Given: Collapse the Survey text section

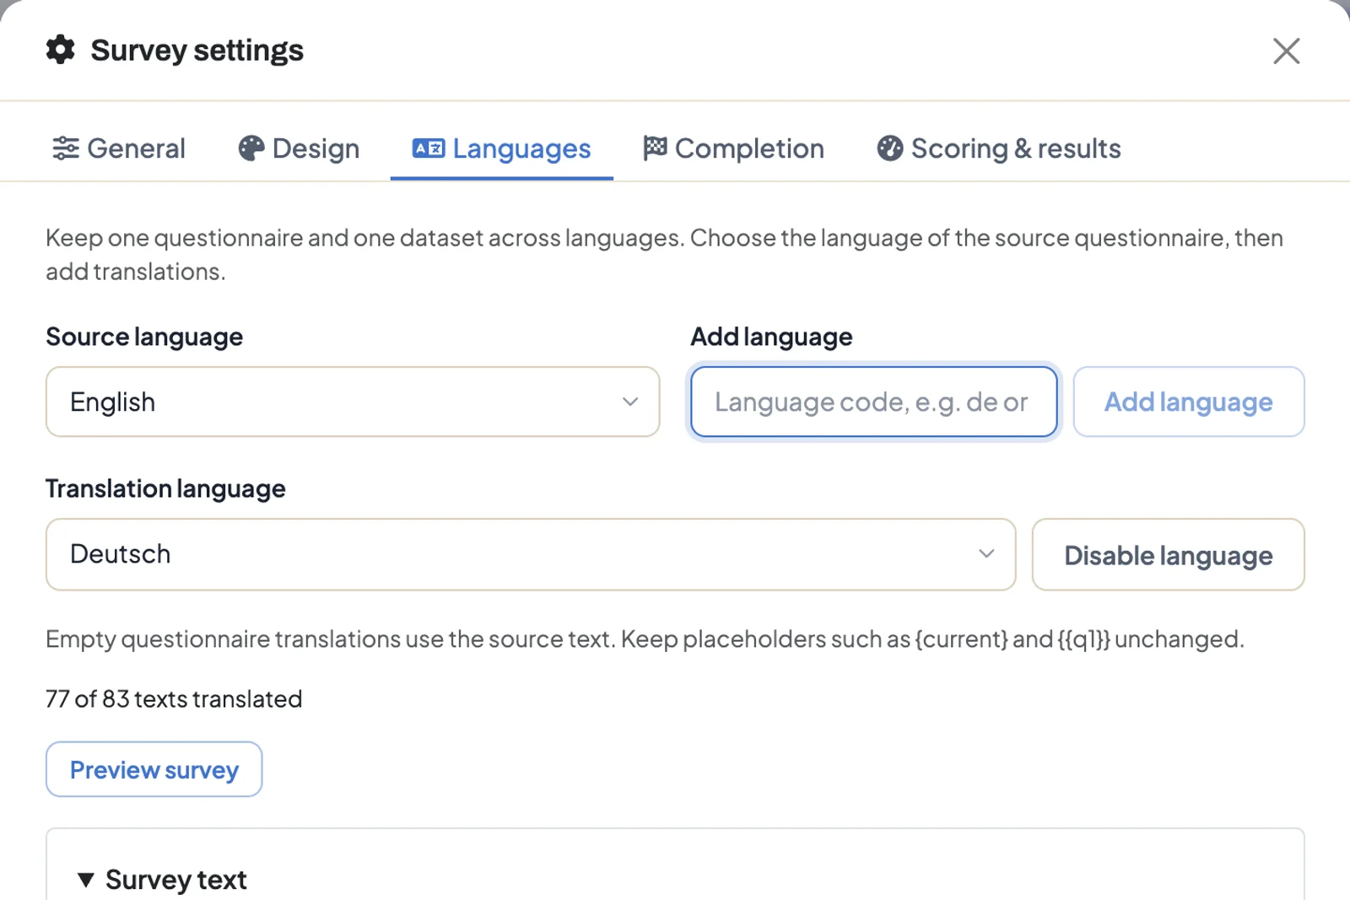Looking at the screenshot, I should (x=162, y=880).
